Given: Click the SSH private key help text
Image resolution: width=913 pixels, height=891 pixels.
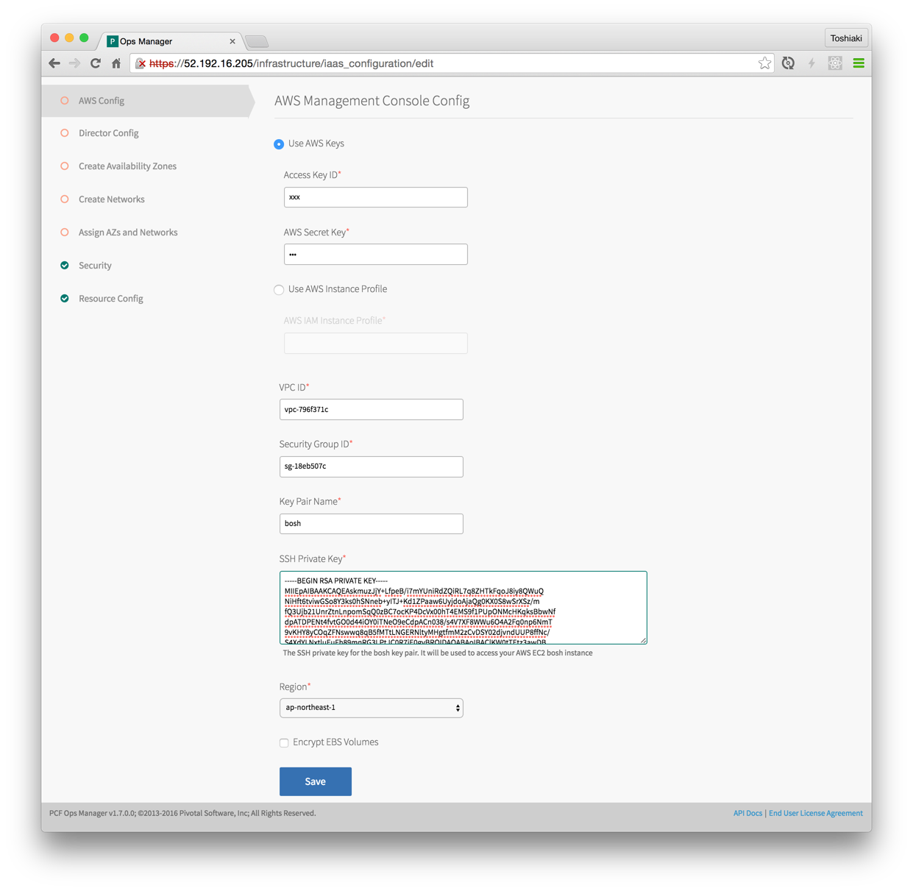Looking at the screenshot, I should pyautogui.click(x=437, y=653).
